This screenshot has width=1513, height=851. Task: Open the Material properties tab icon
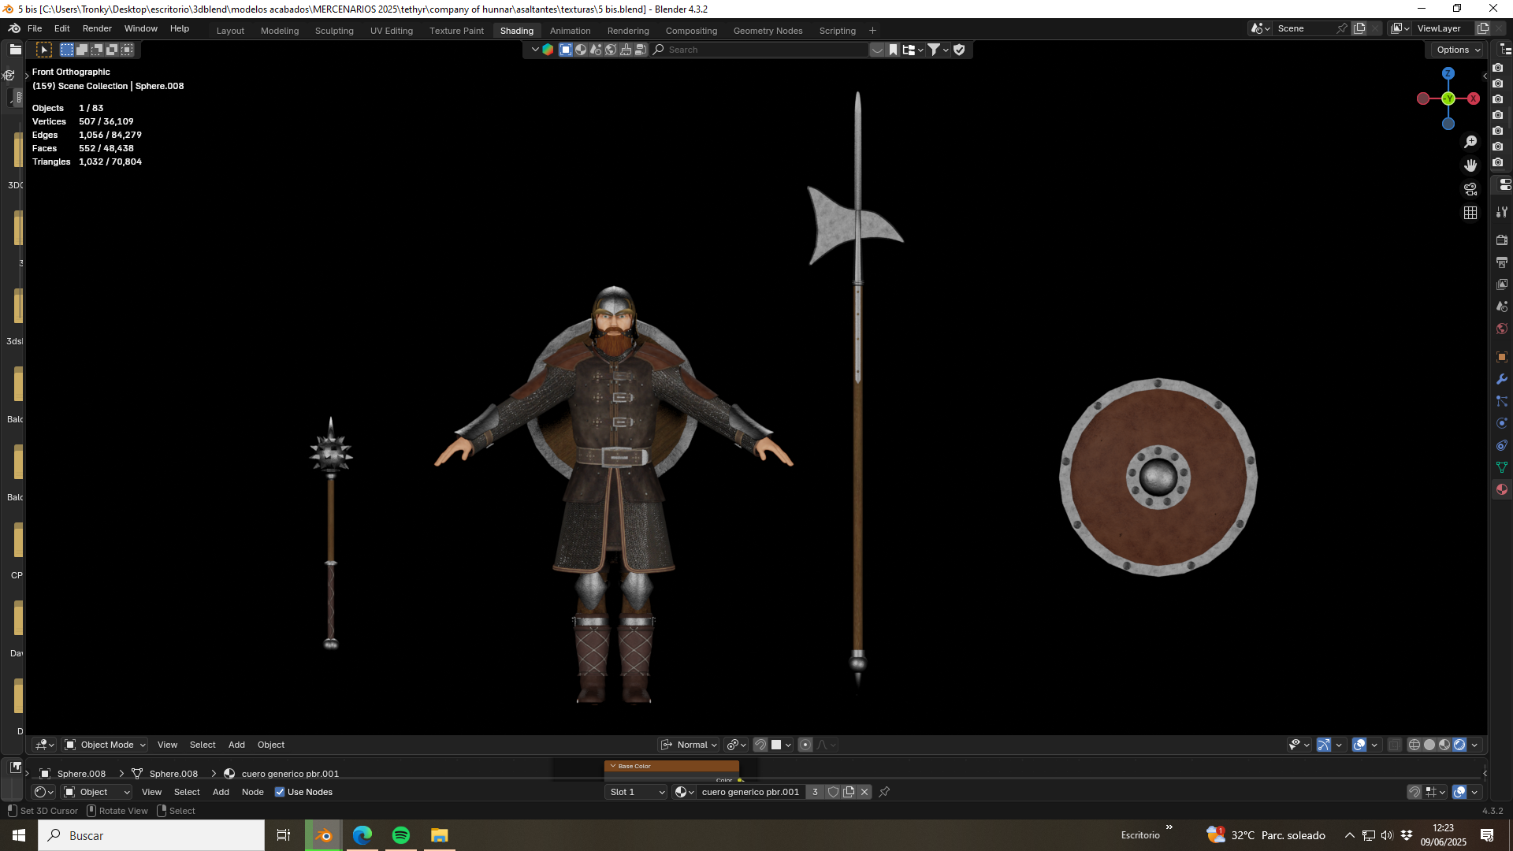click(1502, 489)
